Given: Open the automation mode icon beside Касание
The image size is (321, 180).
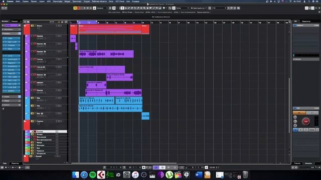Looking at the screenshot, I should coord(94,8).
